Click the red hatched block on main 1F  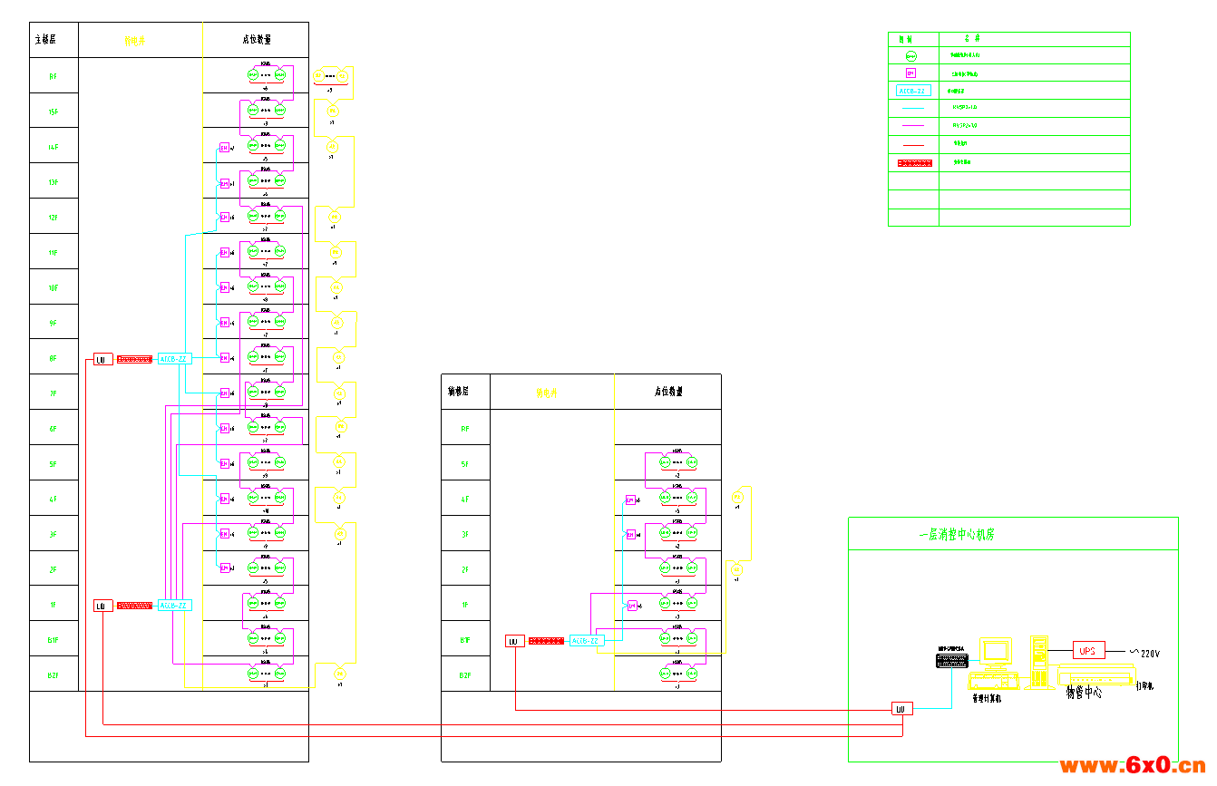point(134,605)
